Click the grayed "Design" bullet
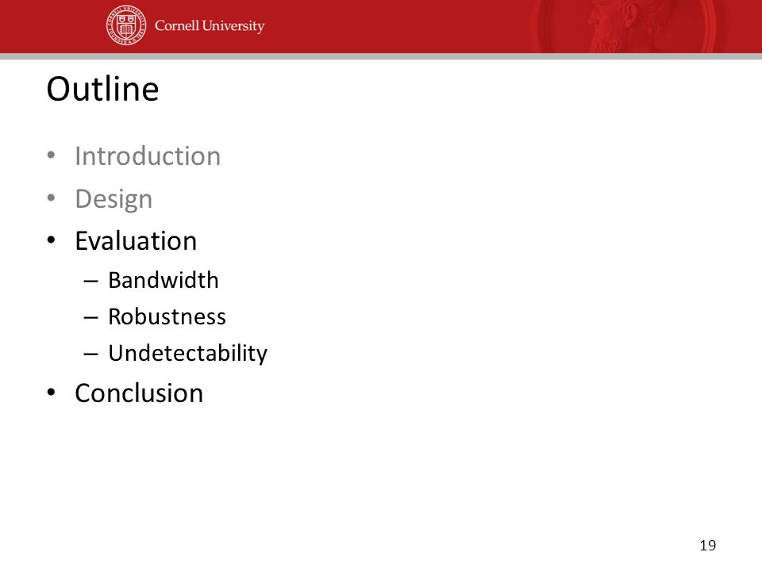Screen dimensions: 762x571 [x=114, y=199]
